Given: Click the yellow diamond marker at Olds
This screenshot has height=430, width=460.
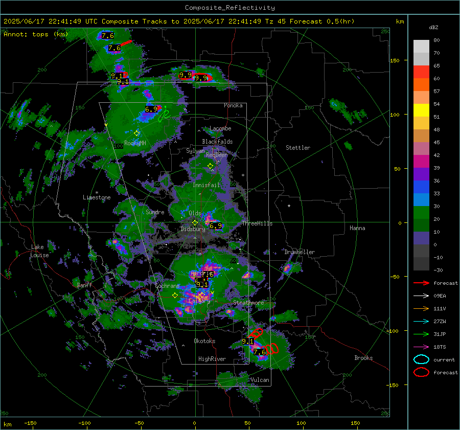Looking at the screenshot, I should tap(195, 223).
